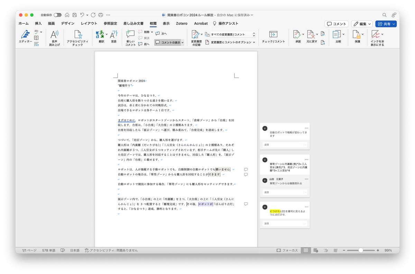
Task: Click the home icon in title bar
Action: point(67,15)
